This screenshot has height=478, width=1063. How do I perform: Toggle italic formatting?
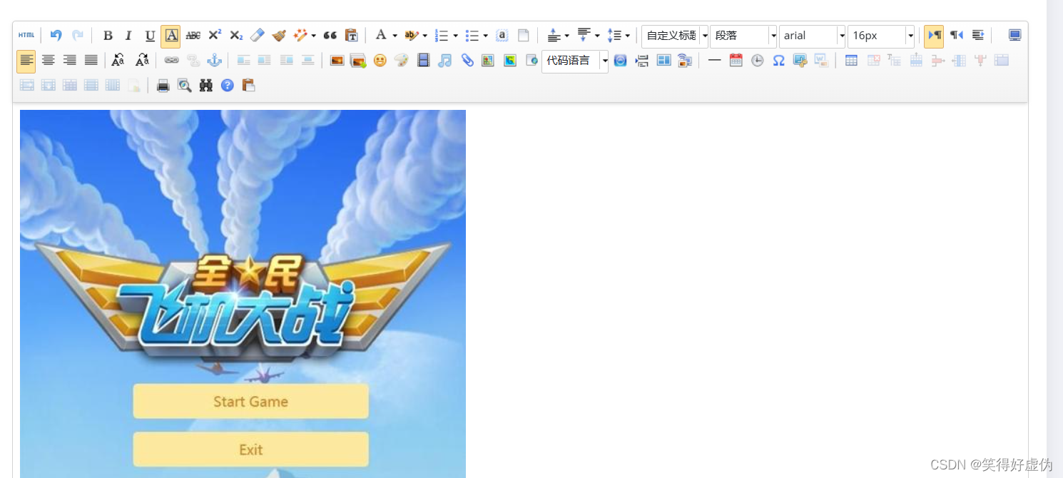click(x=128, y=36)
